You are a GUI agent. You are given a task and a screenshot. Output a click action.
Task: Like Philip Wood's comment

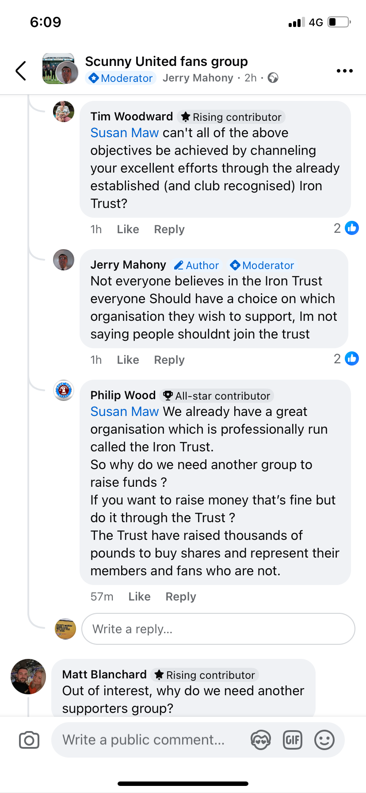[x=139, y=597]
